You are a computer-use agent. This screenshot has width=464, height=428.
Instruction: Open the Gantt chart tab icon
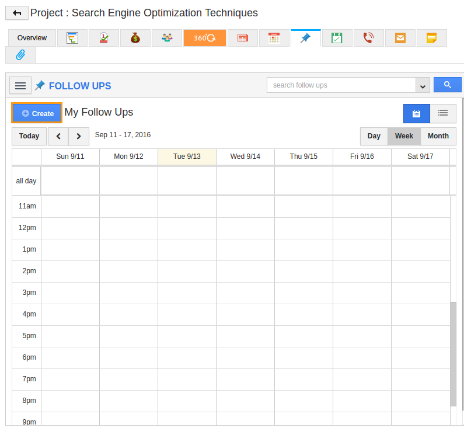click(x=72, y=38)
